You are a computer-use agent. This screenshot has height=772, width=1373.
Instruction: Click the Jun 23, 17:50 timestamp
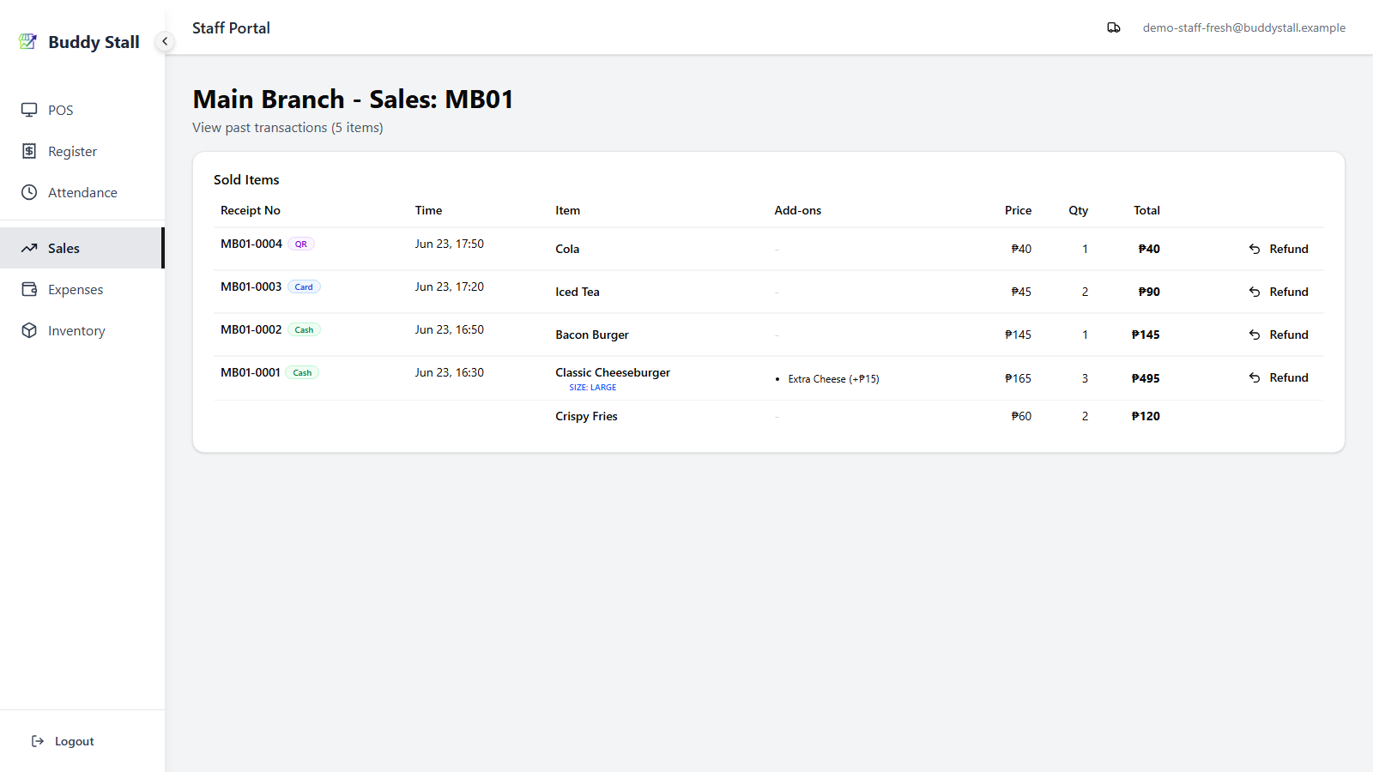tap(450, 244)
